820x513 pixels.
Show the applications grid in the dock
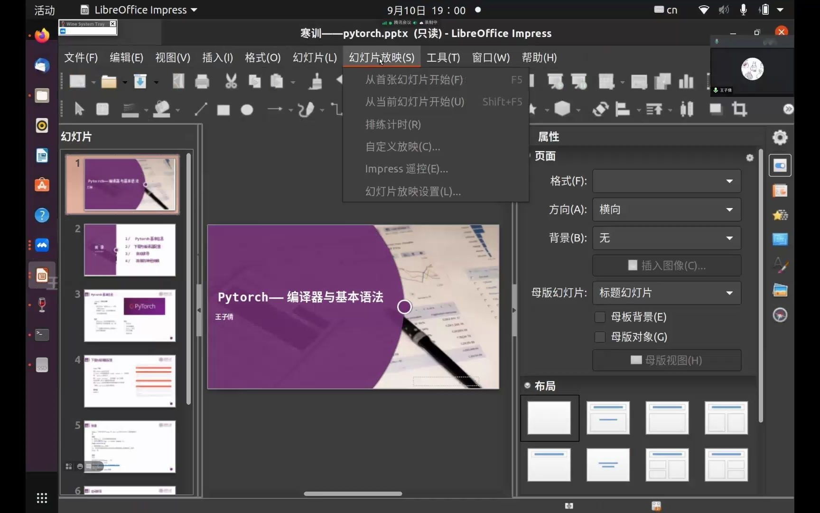pos(42,497)
